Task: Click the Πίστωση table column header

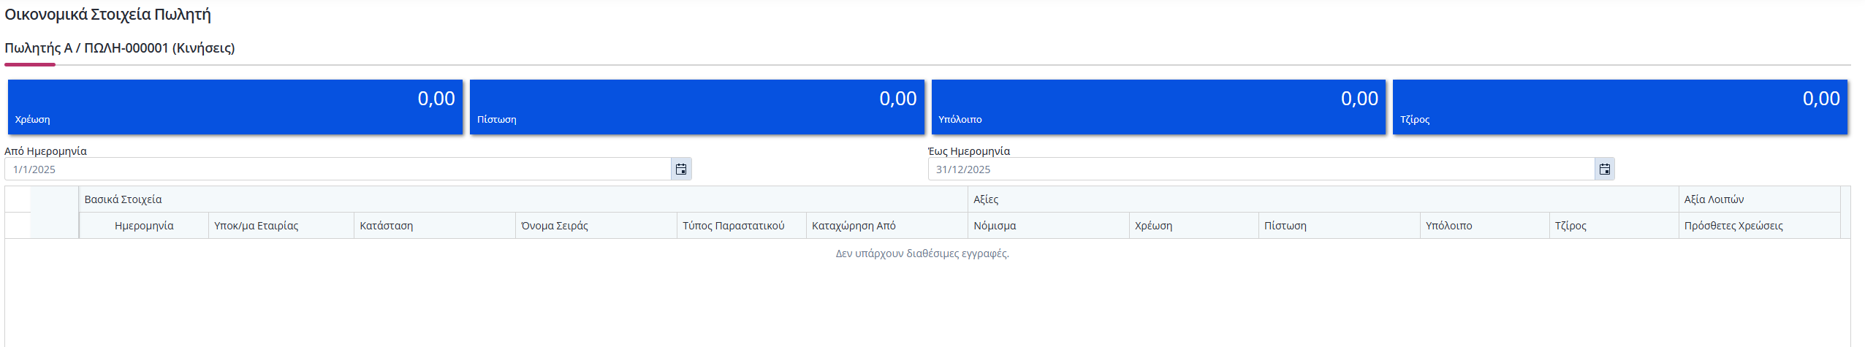Action: point(1340,226)
